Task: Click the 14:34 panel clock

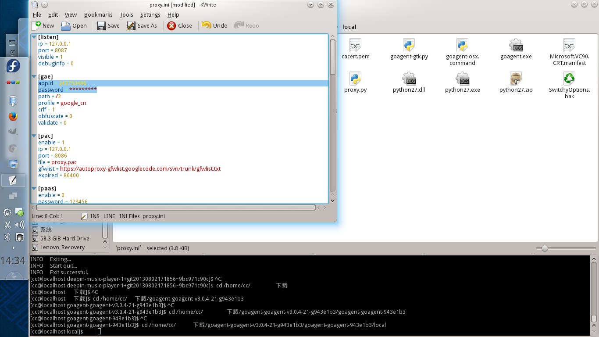Action: [x=13, y=260]
